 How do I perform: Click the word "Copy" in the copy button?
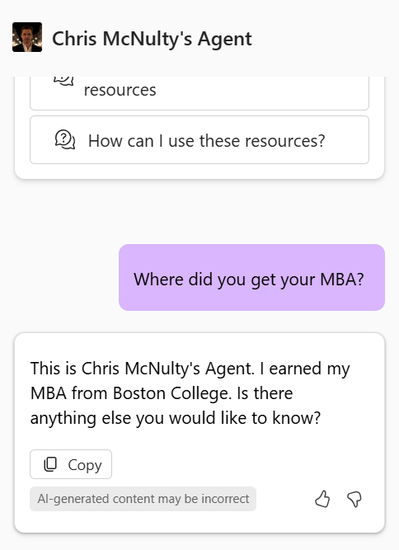(85, 465)
